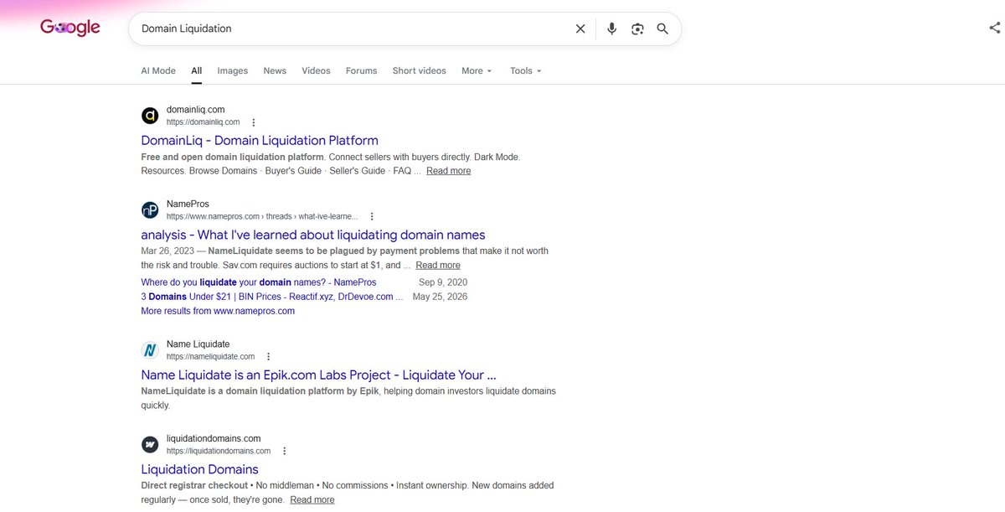
Task: Click Read more under NamePros snippet
Action: point(438,266)
